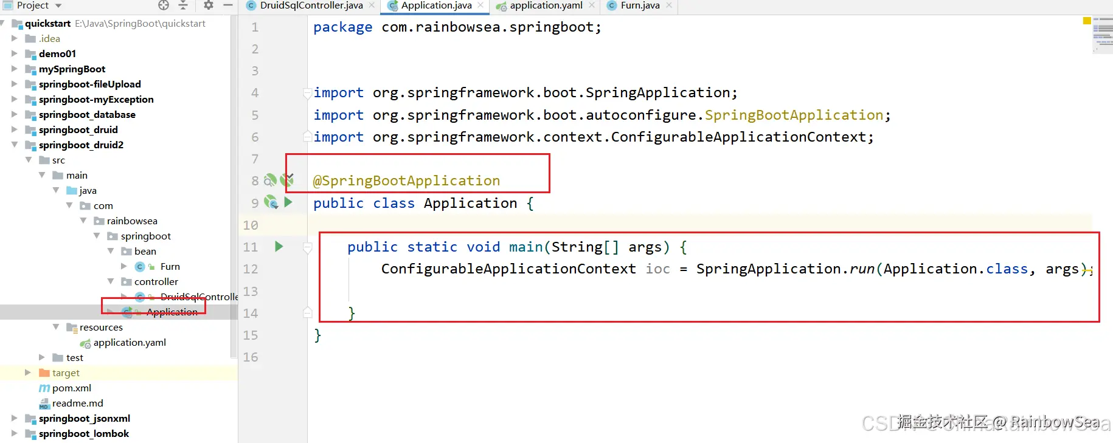1113x443 pixels.
Task: Expand the mySpringBoot module
Action: pyautogui.click(x=15, y=69)
